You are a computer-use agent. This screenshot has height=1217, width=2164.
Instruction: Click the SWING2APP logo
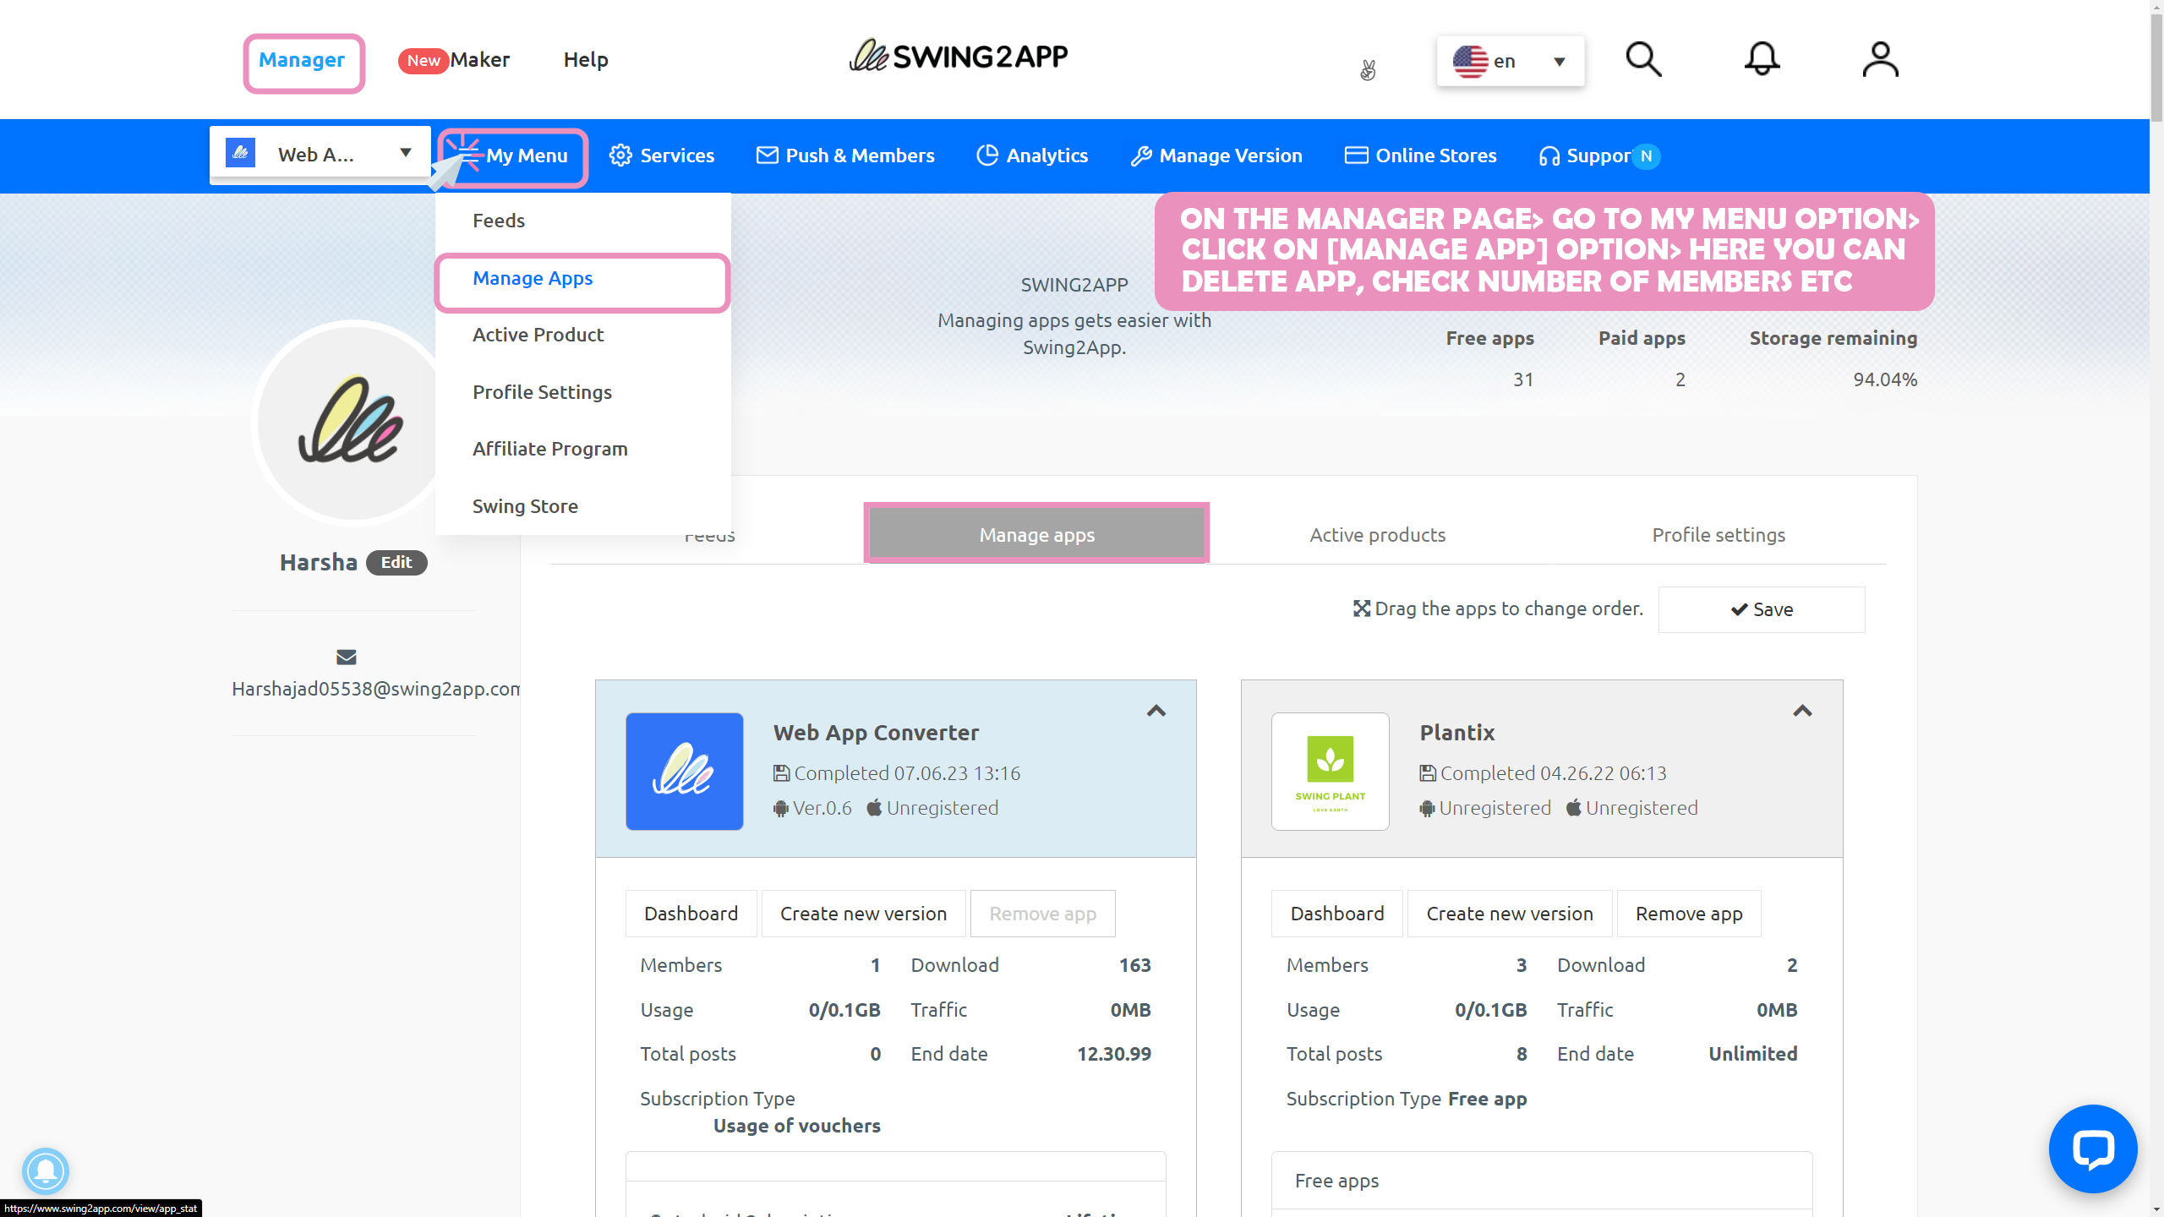click(x=959, y=57)
